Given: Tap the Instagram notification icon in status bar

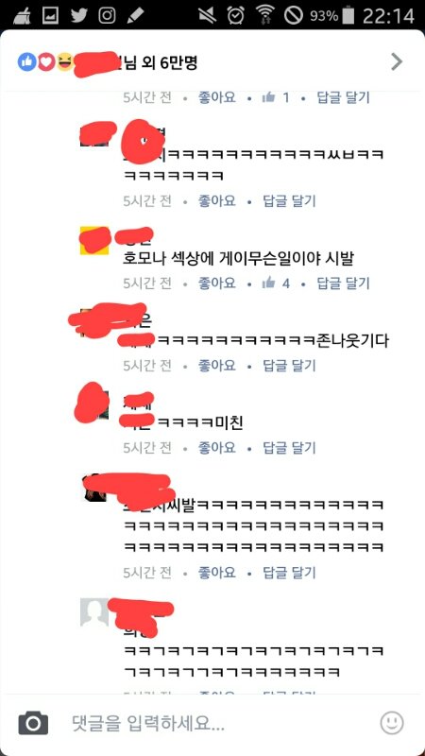Looking at the screenshot, I should (108, 16).
